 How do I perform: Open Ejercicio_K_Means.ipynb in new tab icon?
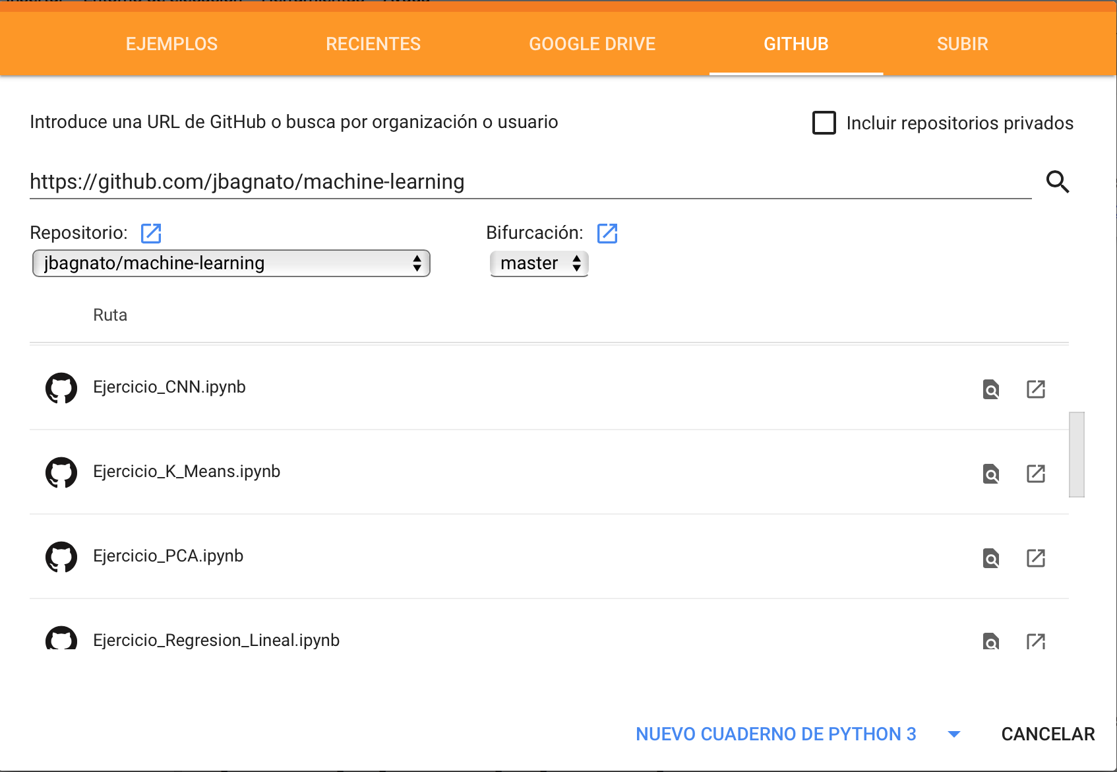[x=1036, y=474]
